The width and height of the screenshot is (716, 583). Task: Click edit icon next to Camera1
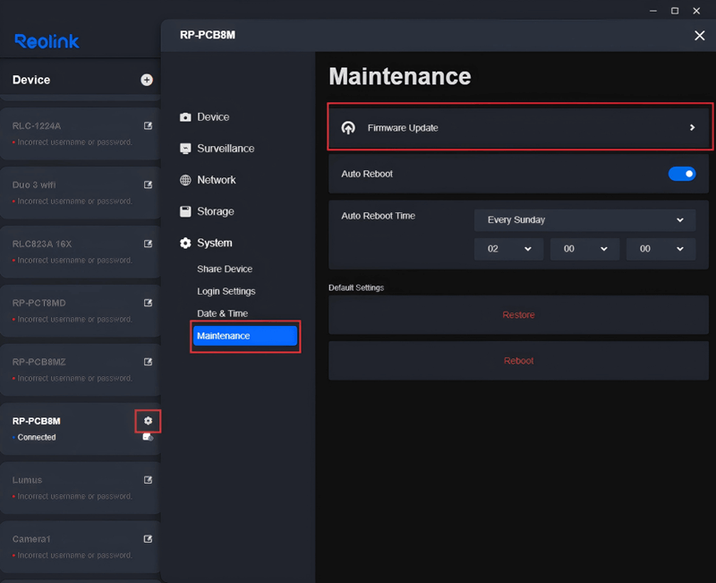pos(149,539)
